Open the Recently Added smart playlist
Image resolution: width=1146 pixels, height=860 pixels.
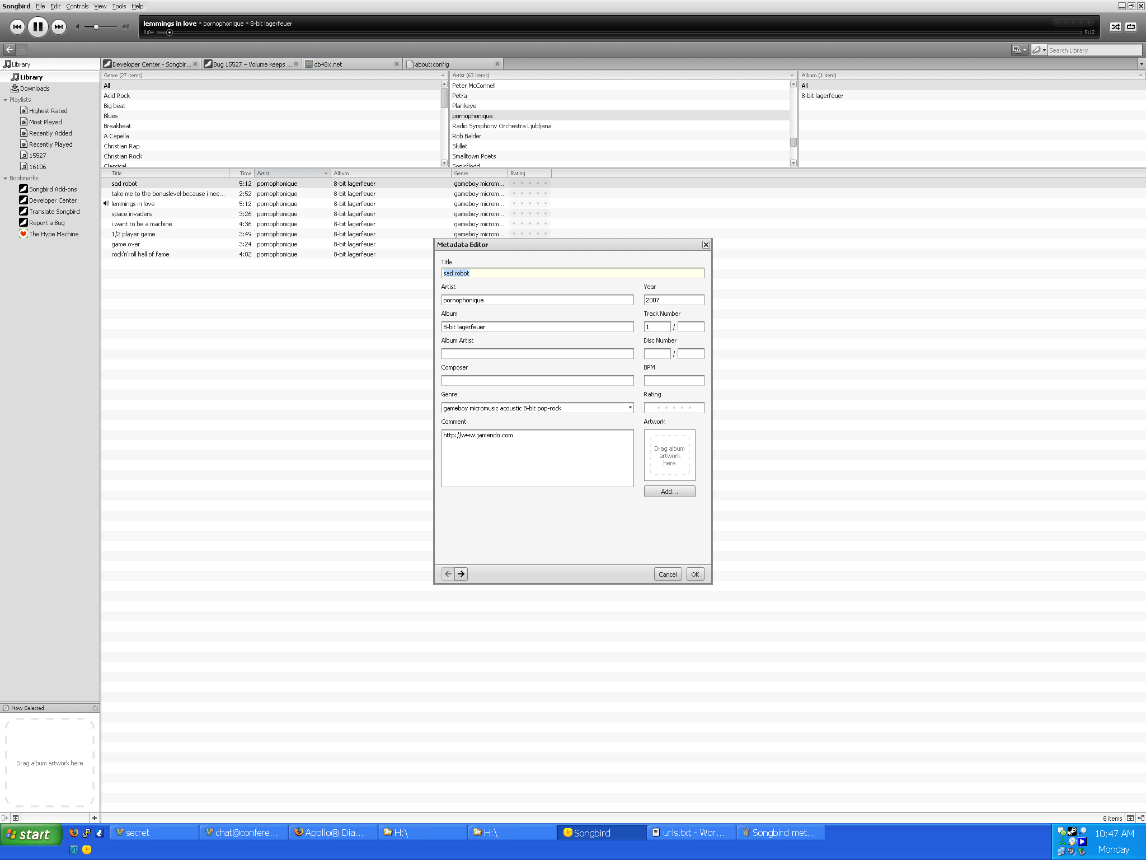tap(50, 133)
